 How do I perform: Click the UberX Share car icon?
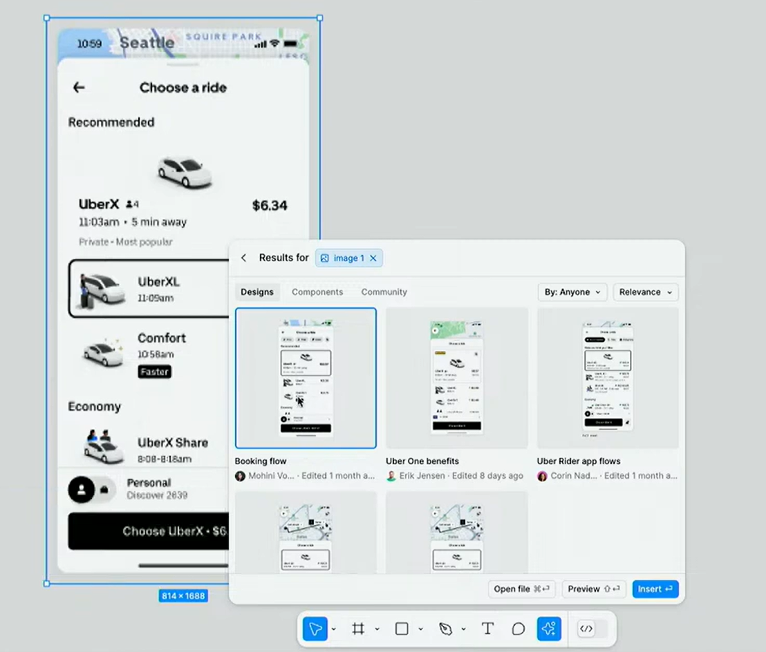tap(102, 446)
